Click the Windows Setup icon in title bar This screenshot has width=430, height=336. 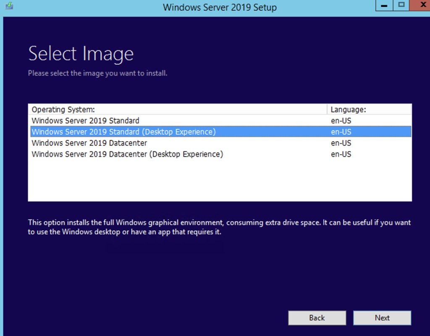click(x=9, y=5)
